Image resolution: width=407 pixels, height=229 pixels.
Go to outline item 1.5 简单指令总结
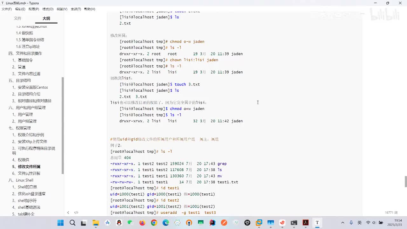point(30,40)
